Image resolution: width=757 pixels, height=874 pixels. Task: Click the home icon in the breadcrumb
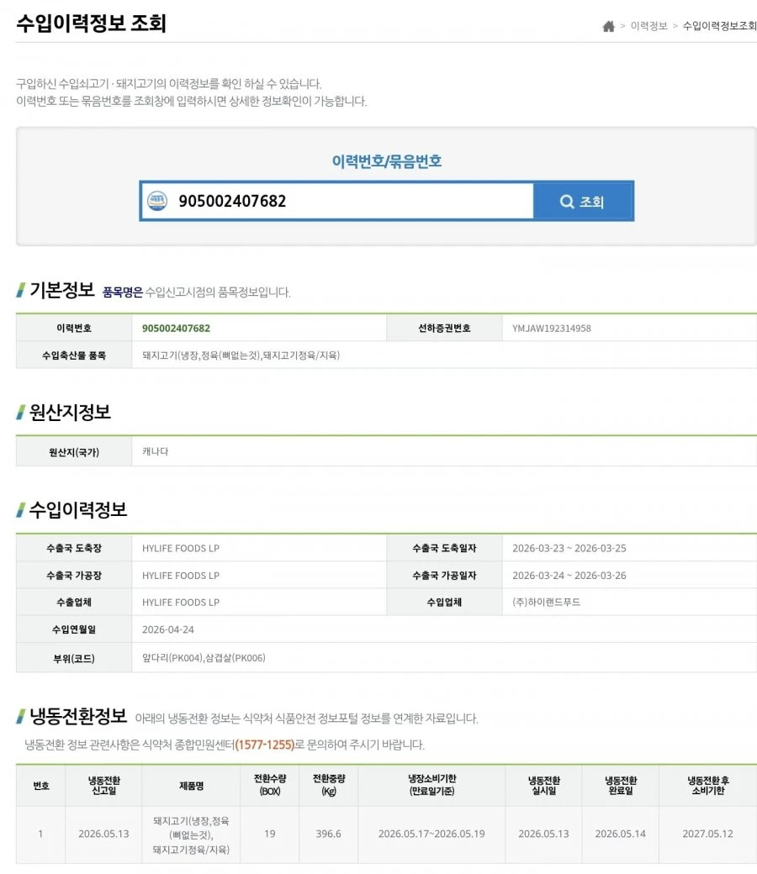click(608, 26)
